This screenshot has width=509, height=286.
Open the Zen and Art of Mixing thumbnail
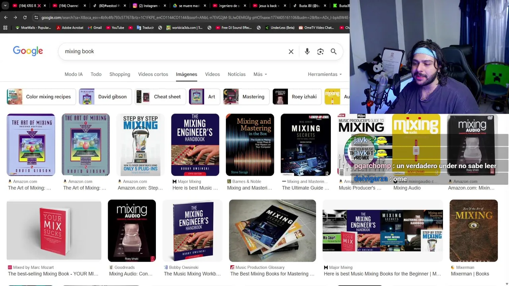click(x=474, y=231)
